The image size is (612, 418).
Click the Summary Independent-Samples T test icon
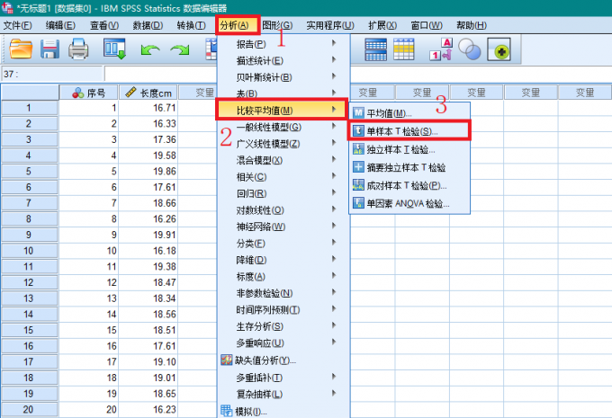point(358,167)
